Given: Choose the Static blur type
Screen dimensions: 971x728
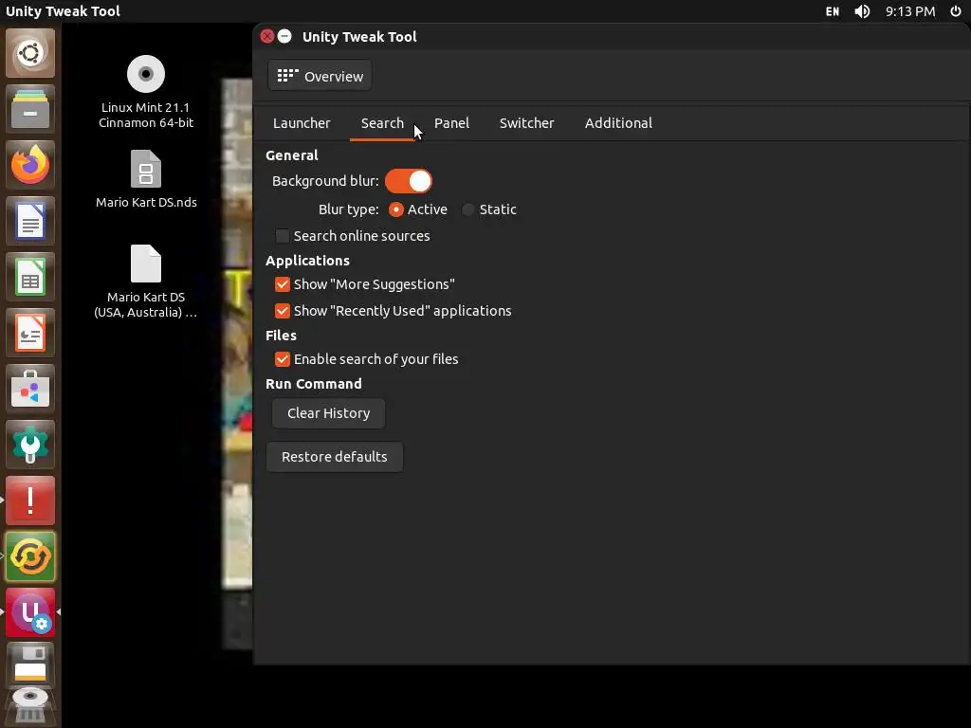Looking at the screenshot, I should (x=489, y=209).
